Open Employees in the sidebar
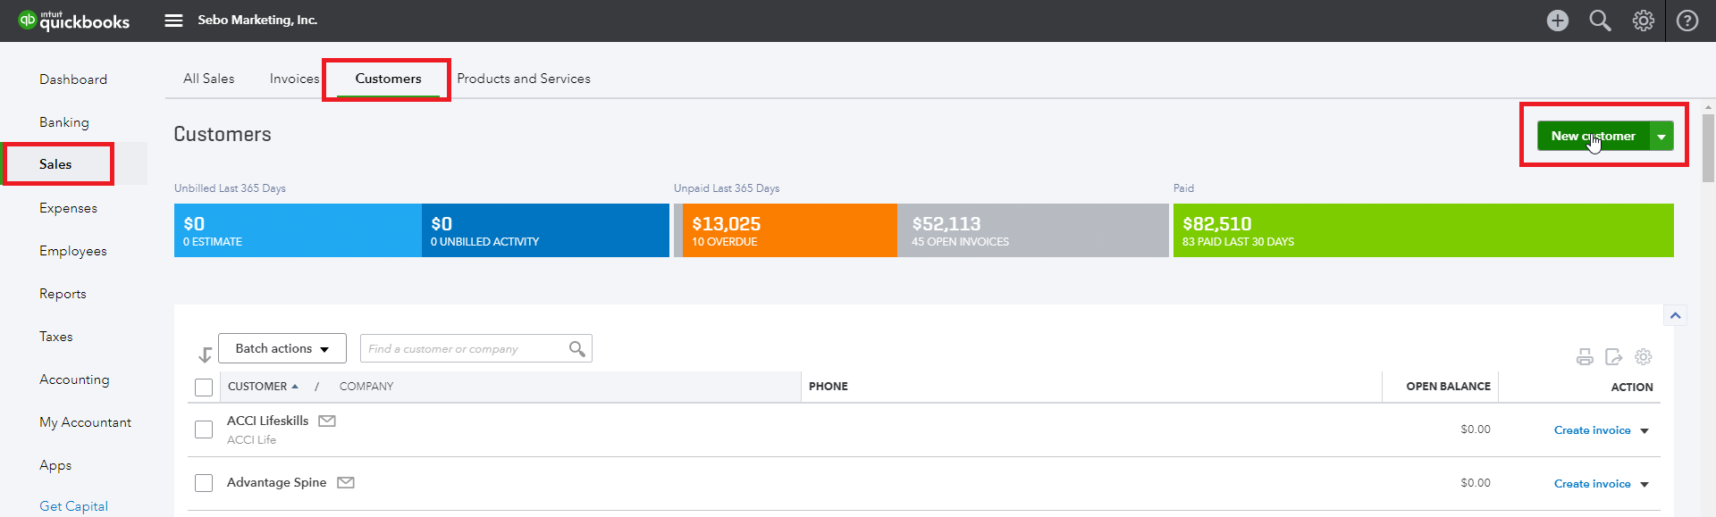This screenshot has width=1716, height=517. 73,251
